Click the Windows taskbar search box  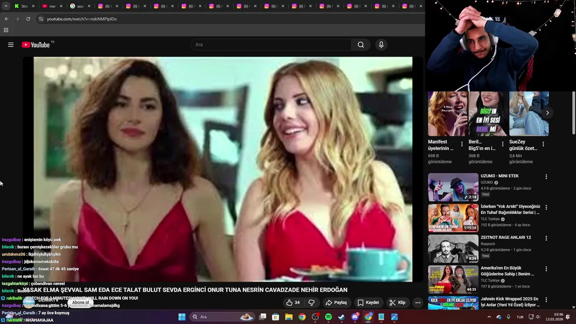222,317
